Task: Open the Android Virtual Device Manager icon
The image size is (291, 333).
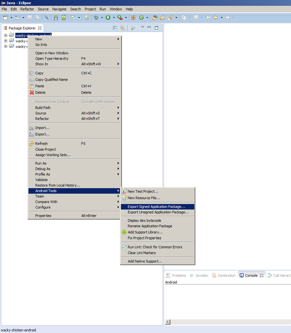Action: point(64,18)
